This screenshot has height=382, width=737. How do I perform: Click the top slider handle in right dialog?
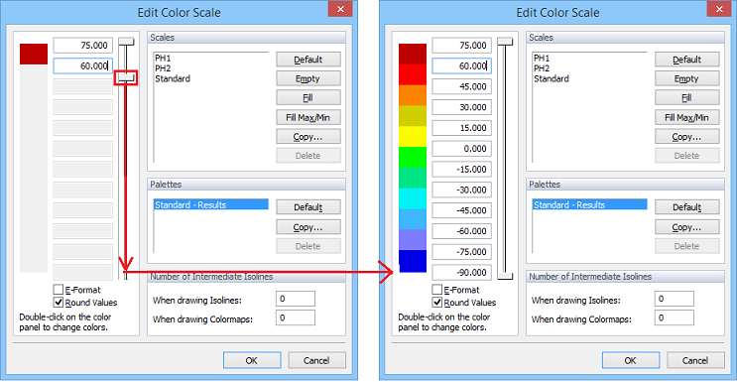(x=505, y=42)
